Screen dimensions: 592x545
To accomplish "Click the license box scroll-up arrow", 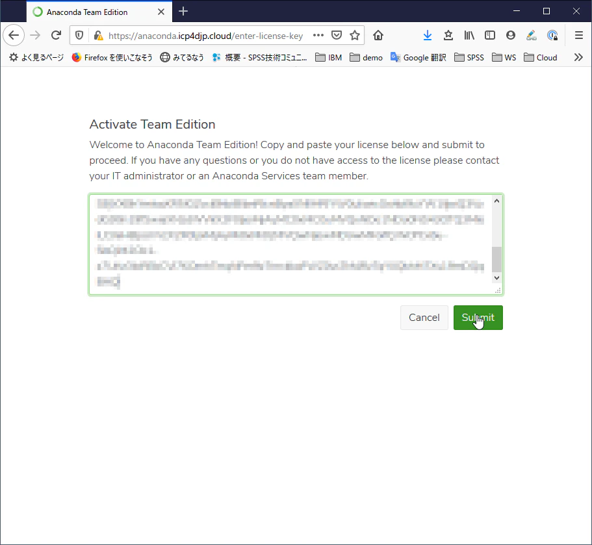I will [x=497, y=201].
